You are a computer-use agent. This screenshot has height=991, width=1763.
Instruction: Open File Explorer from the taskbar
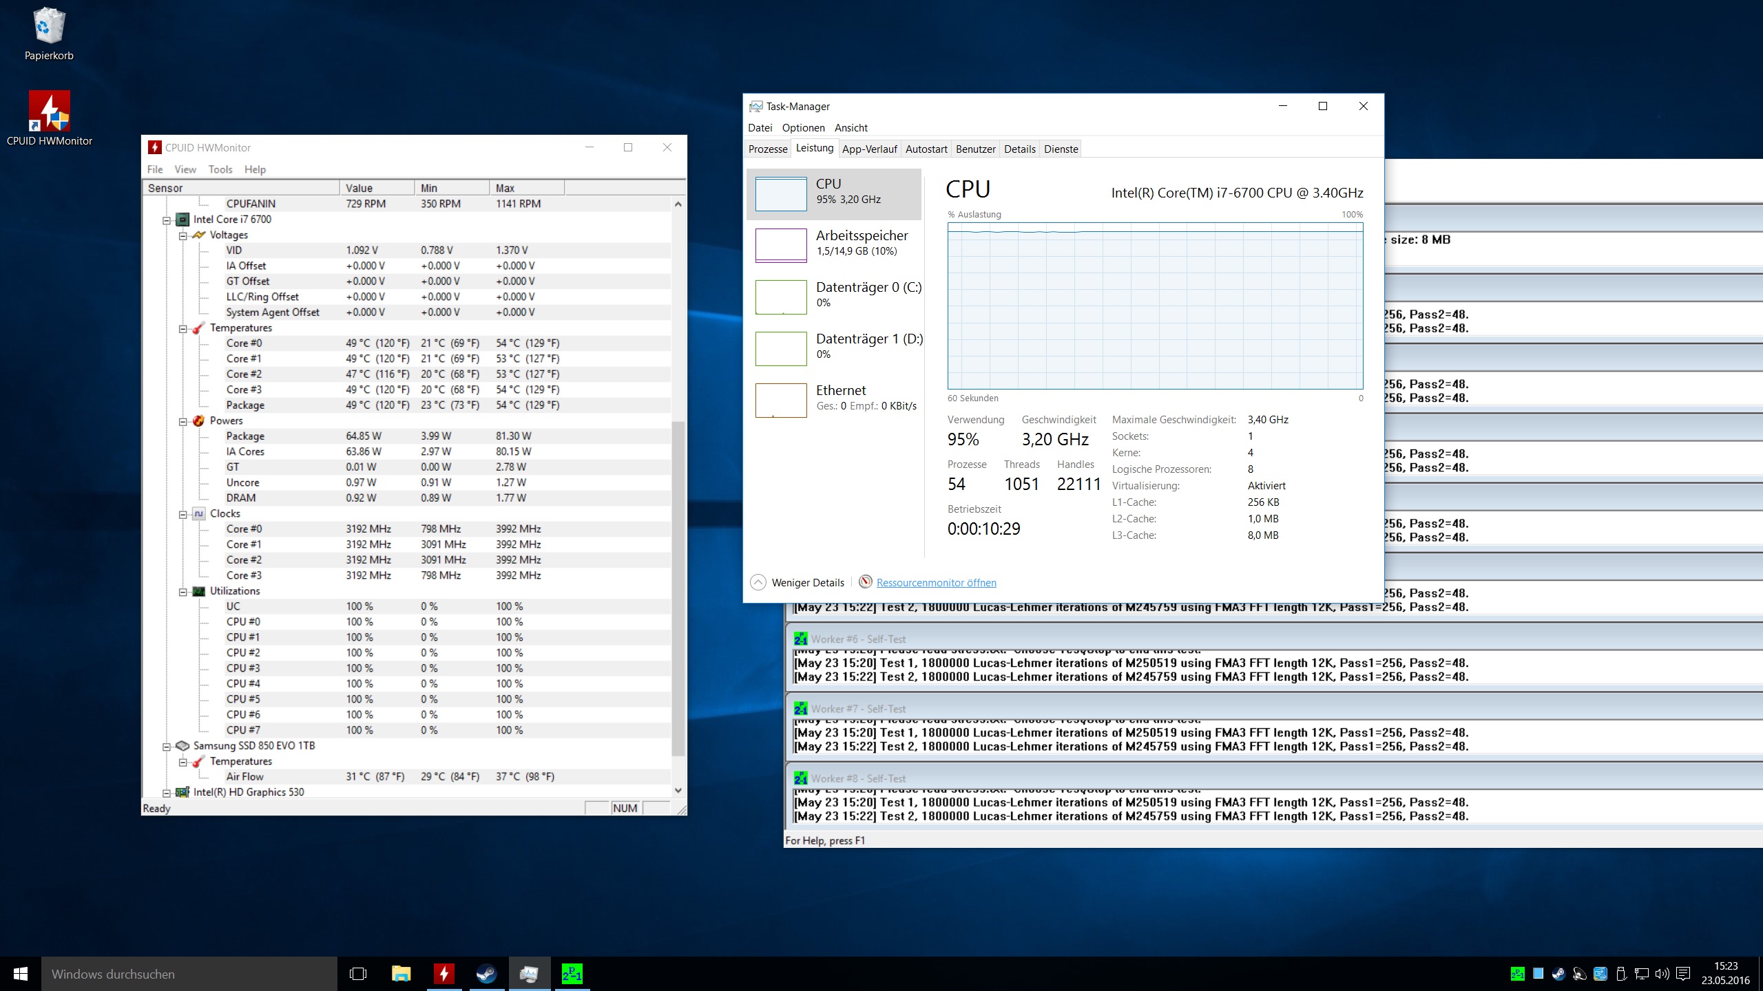tap(401, 974)
